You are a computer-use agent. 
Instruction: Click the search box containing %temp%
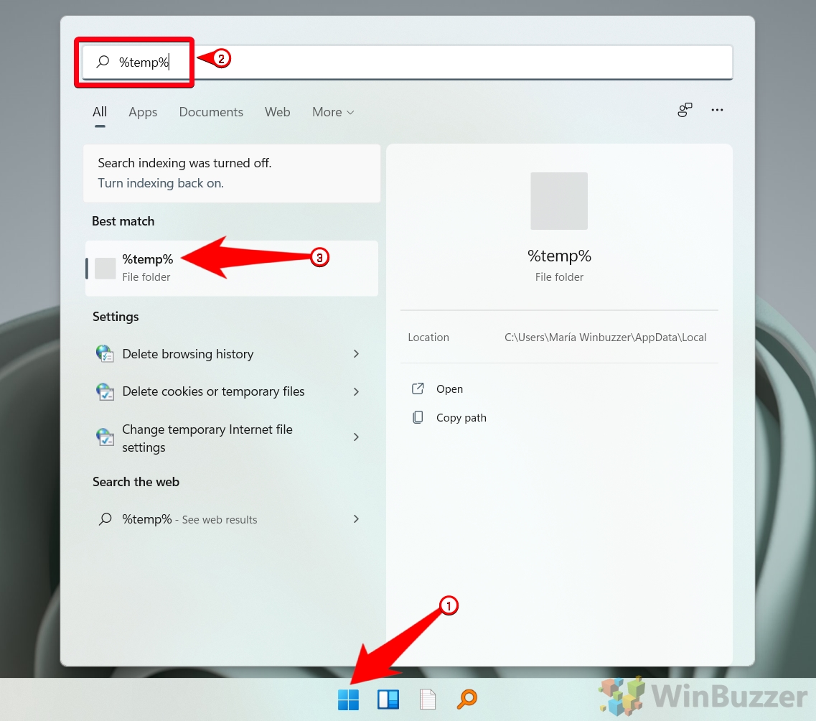tap(408, 62)
